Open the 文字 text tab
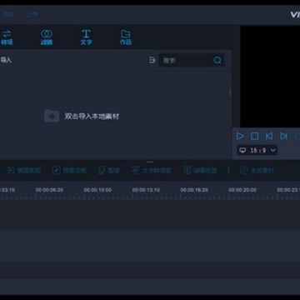Image resolution: width=300 pixels, height=300 pixels. pos(86,37)
